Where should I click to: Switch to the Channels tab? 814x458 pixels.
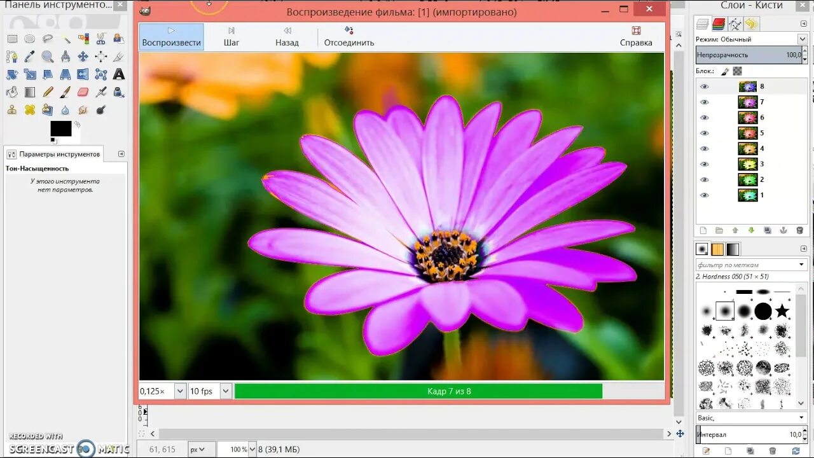coord(719,24)
